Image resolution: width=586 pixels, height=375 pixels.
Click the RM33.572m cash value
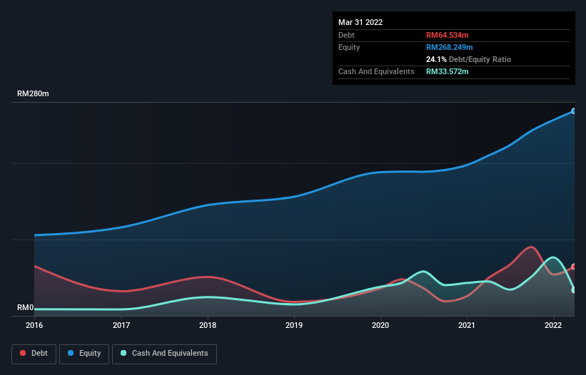click(x=447, y=71)
